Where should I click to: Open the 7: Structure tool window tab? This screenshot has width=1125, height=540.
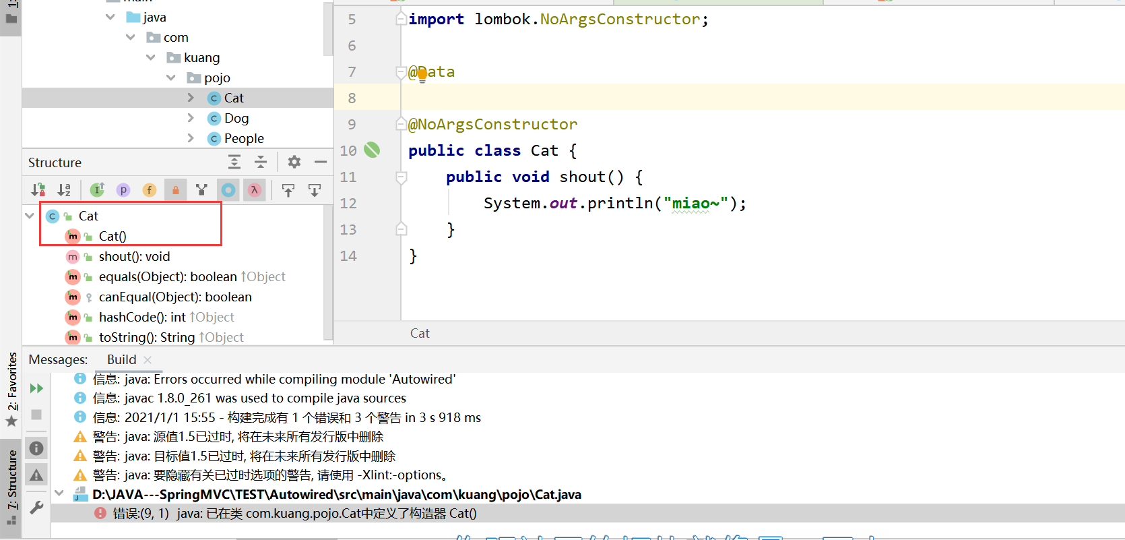pyautogui.click(x=11, y=480)
